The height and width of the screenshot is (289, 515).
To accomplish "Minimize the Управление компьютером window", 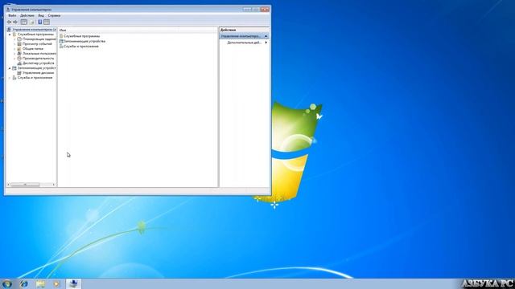I will [247, 10].
